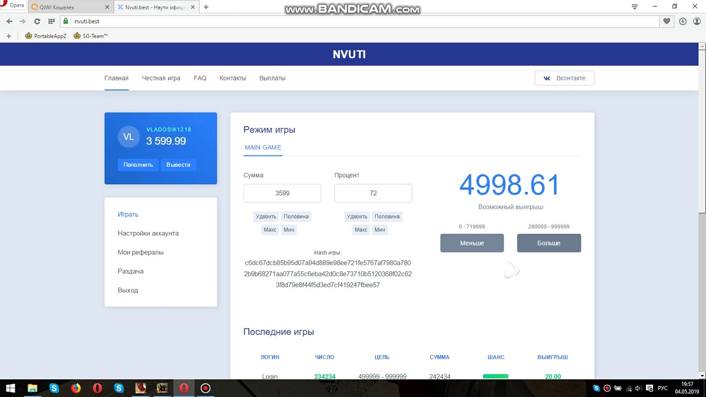Close the Nvuti.best tab
Screen dimensions: 706x397
[192, 7]
